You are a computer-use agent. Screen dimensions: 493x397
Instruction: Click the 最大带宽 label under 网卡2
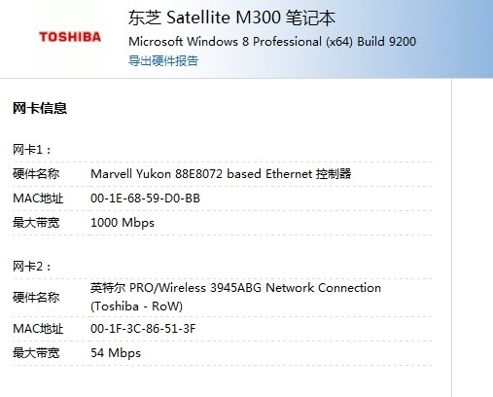coord(36,353)
